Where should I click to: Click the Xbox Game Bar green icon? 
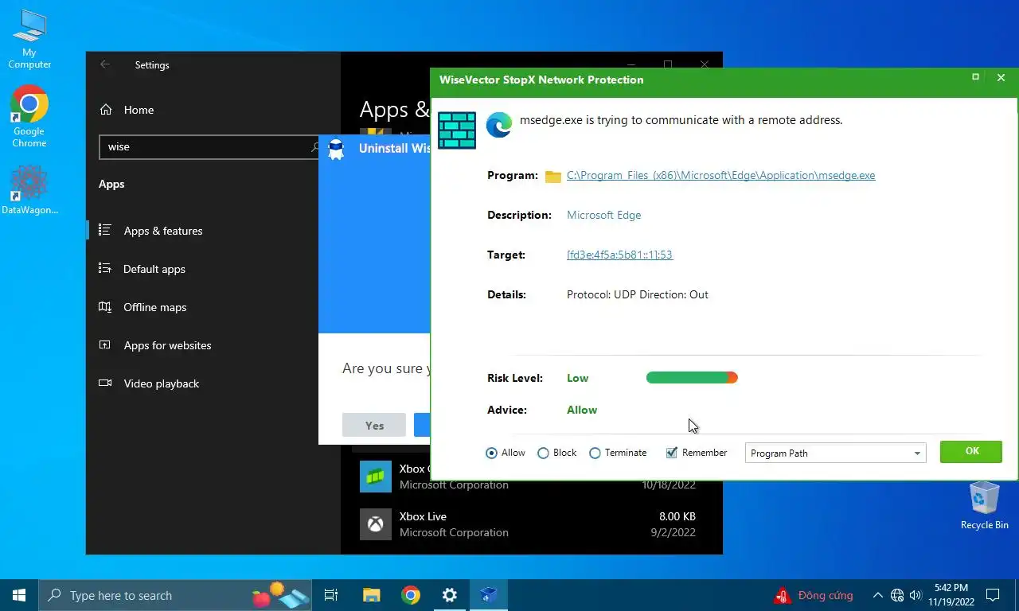point(375,477)
